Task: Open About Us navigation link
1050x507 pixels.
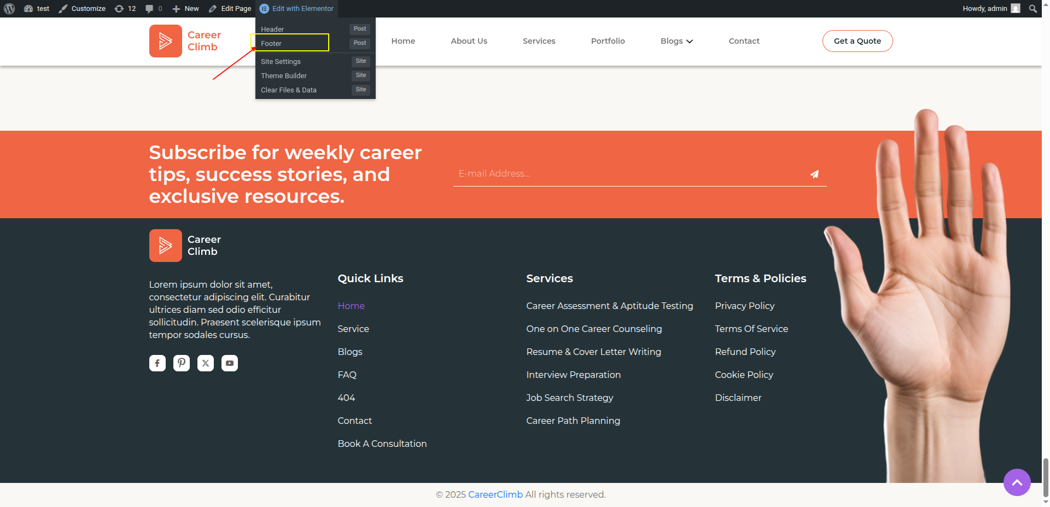Action: point(469,41)
